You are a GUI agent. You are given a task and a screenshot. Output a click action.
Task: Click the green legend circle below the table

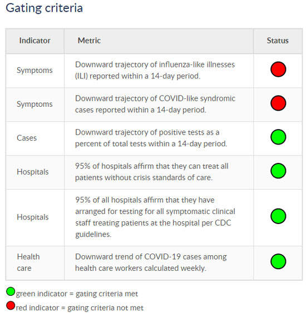pos(11,291)
